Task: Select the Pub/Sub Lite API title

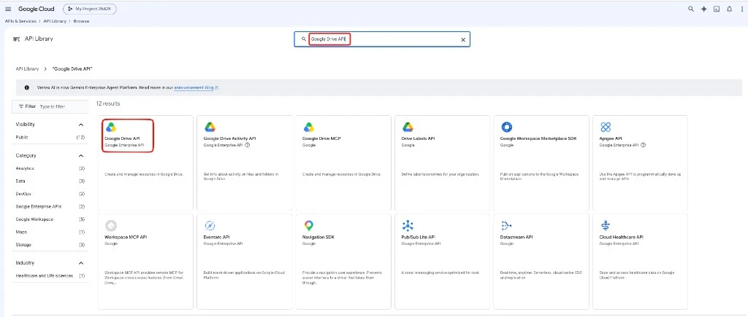Action: click(x=418, y=237)
